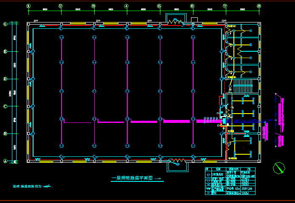Select grid axis bubble 5
This screenshot has width=295, height=203.
coord(159,6)
